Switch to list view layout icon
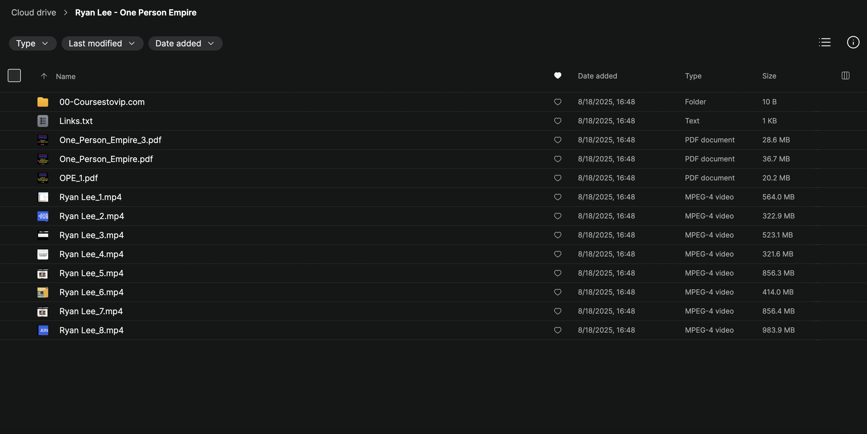Image resolution: width=867 pixels, height=434 pixels. (x=824, y=43)
